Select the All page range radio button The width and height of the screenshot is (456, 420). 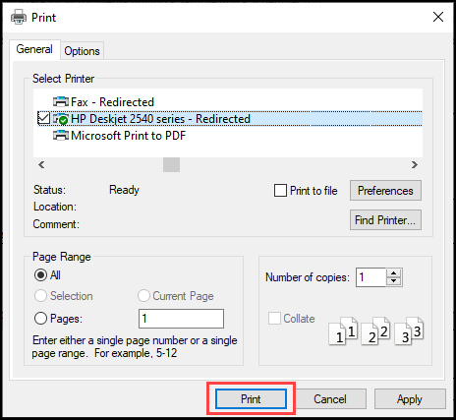[40, 275]
